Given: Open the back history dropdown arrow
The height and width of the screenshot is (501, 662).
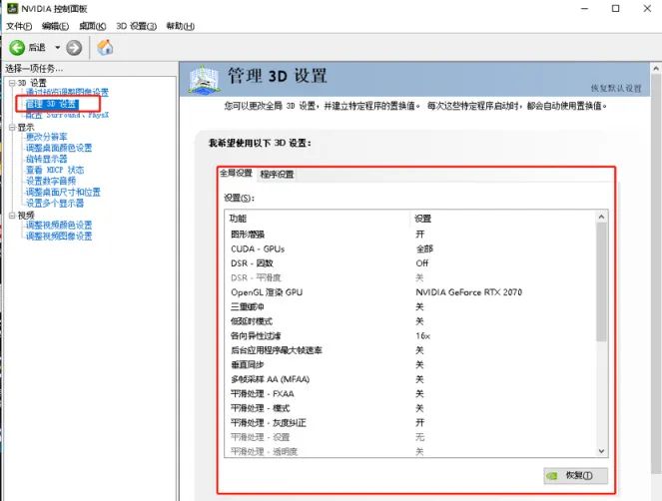Looking at the screenshot, I should (x=57, y=47).
